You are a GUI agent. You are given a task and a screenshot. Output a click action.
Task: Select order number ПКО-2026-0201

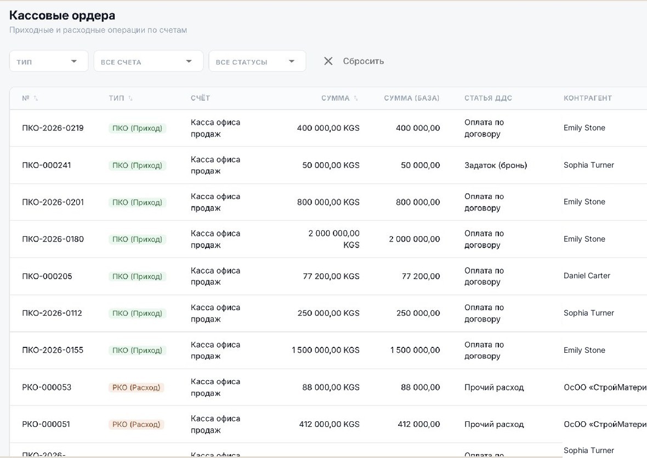click(53, 202)
